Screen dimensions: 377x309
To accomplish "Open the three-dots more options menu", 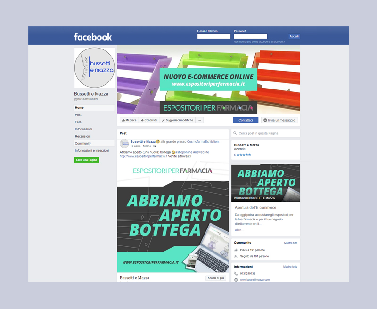I will point(199,120).
